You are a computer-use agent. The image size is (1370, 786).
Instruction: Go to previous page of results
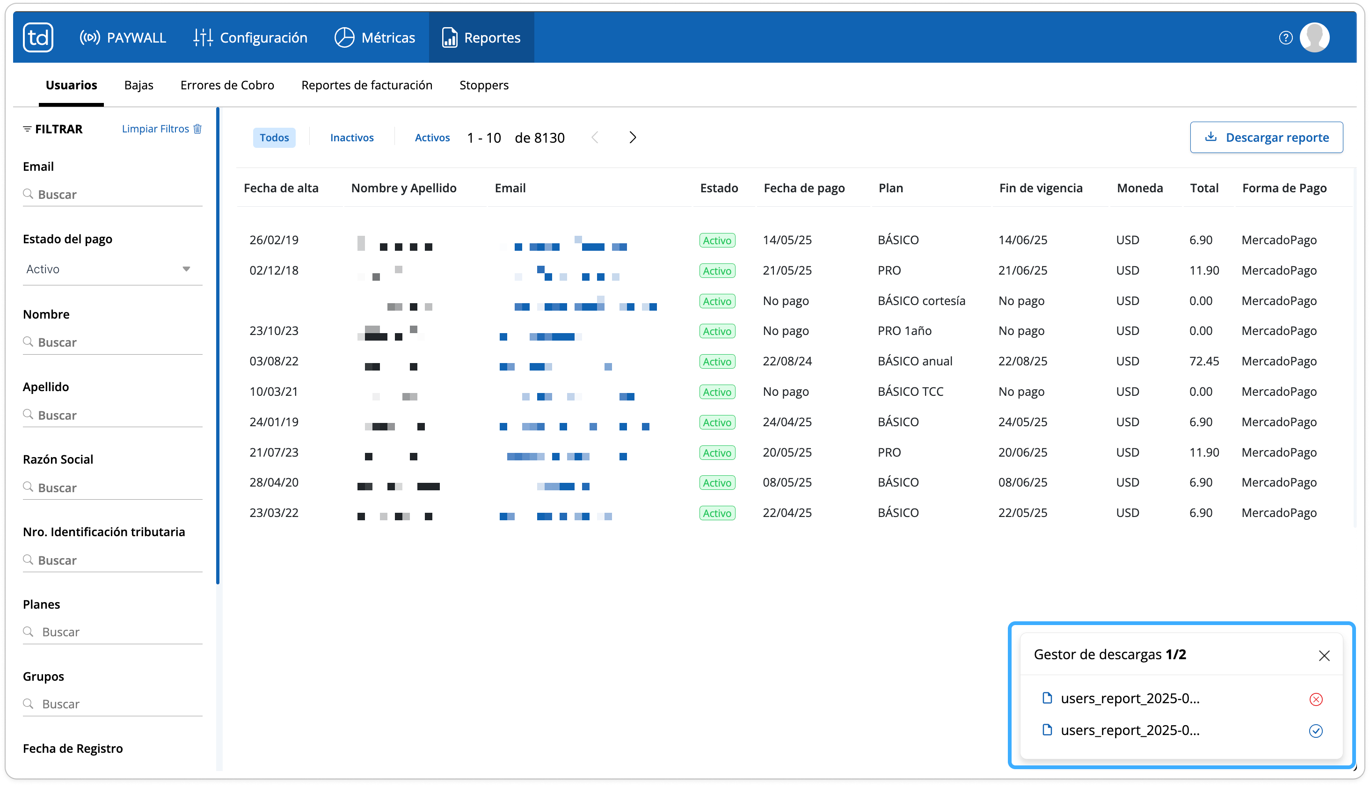tap(595, 138)
